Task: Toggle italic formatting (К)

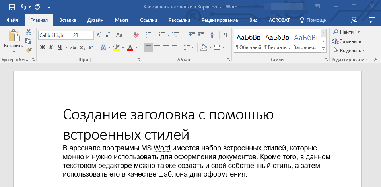Action: point(51,47)
